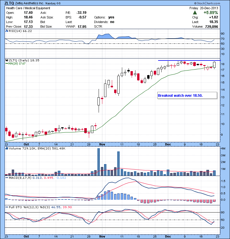Click the date Friday 20-Dec-2013
This screenshot has height=239, width=230.
(x=204, y=8)
